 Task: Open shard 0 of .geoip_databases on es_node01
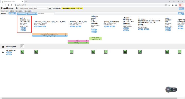click(x=106, y=52)
